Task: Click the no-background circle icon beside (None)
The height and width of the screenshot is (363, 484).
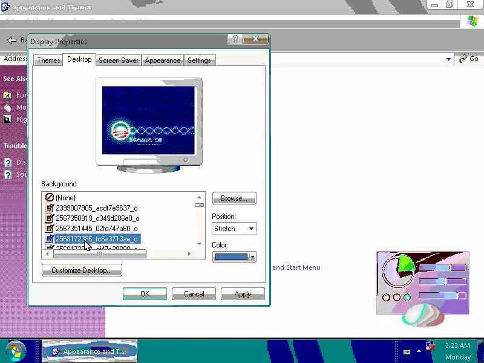Action: tap(50, 197)
